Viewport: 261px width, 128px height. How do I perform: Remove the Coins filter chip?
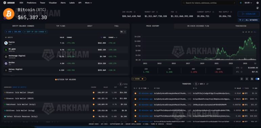(x=133, y=79)
